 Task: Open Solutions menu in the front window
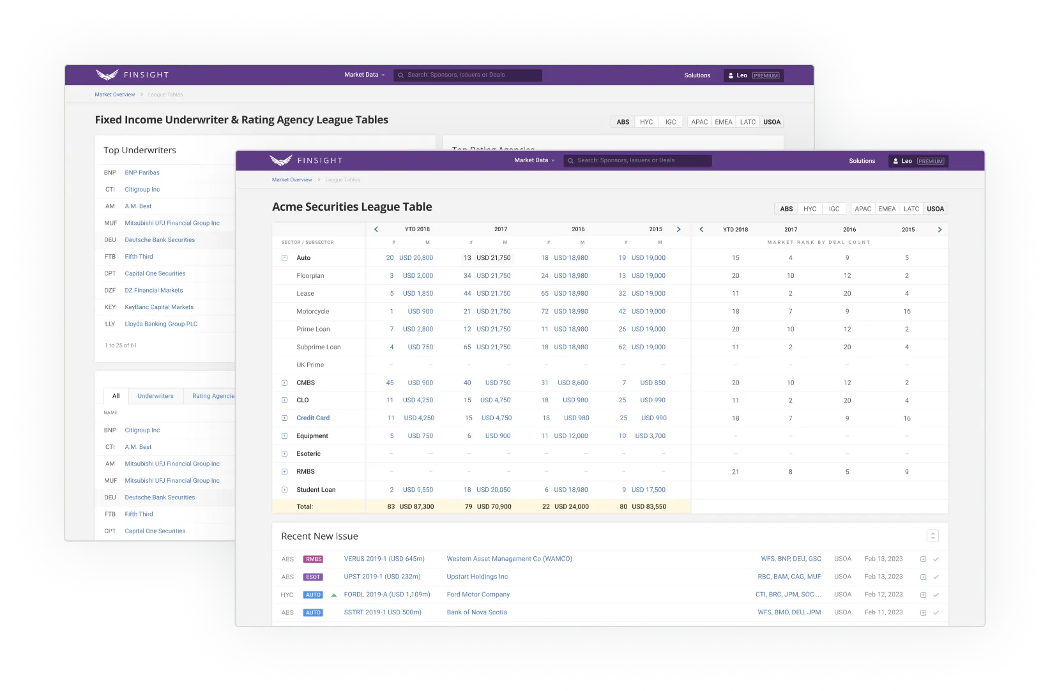pyautogui.click(x=862, y=161)
